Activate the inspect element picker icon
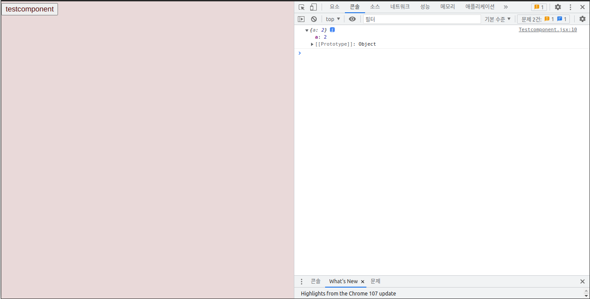 pyautogui.click(x=301, y=7)
